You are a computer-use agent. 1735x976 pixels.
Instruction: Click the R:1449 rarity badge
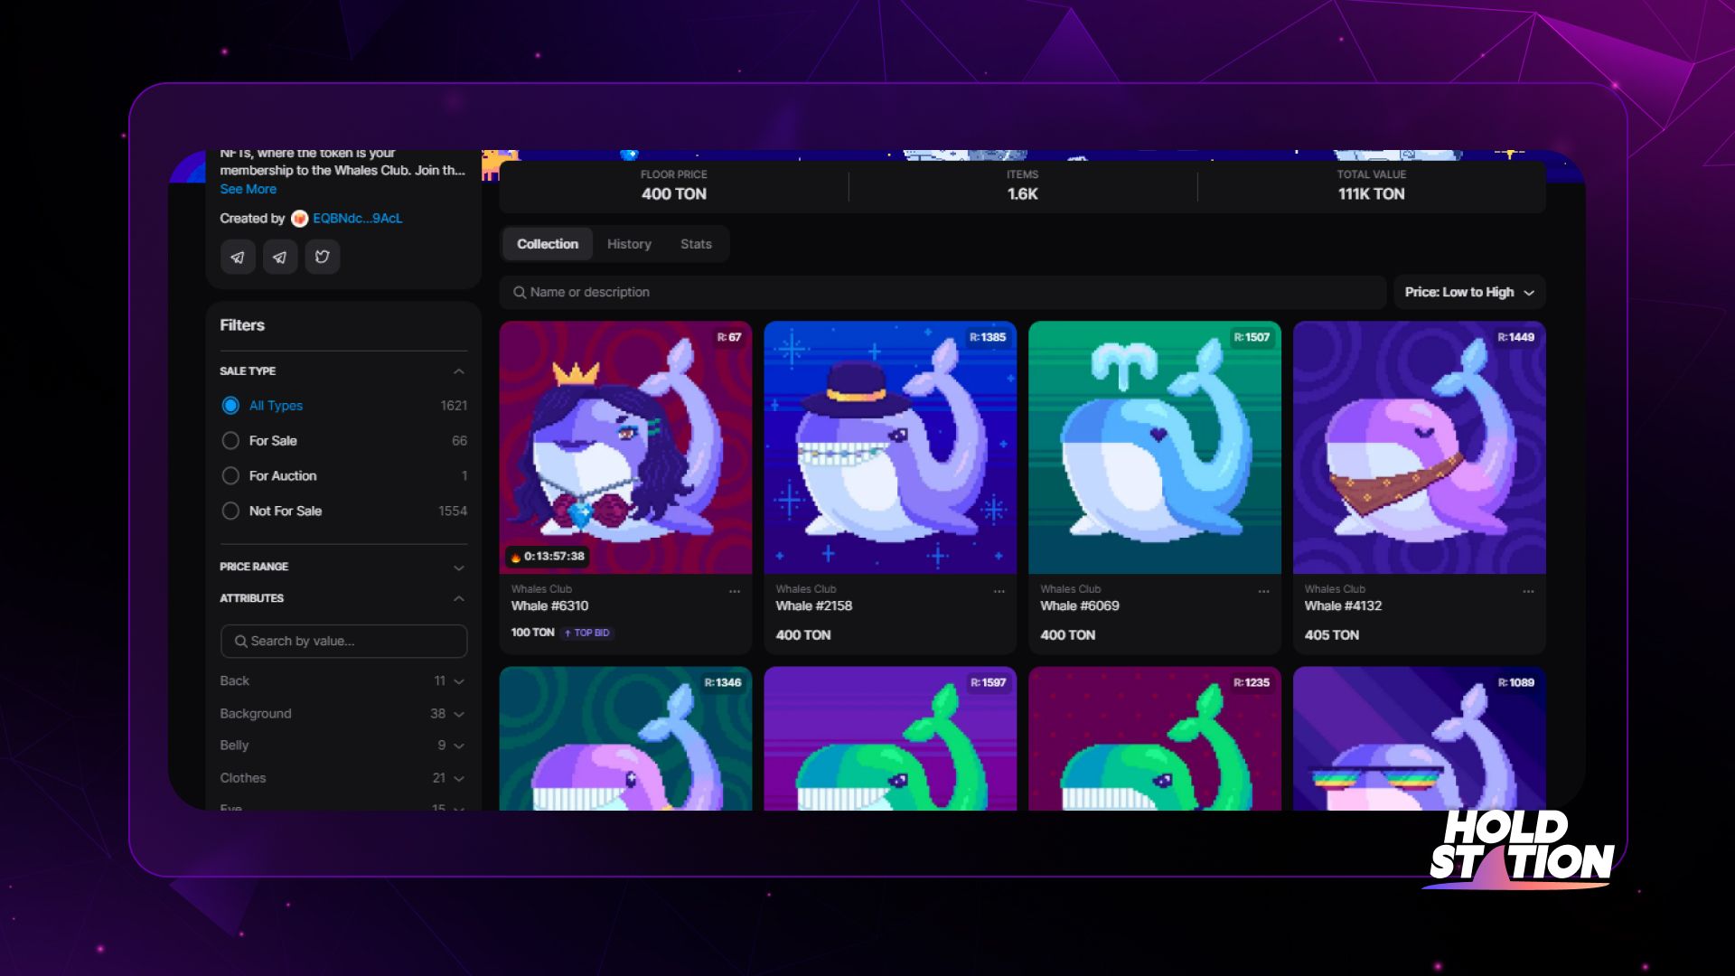point(1516,338)
